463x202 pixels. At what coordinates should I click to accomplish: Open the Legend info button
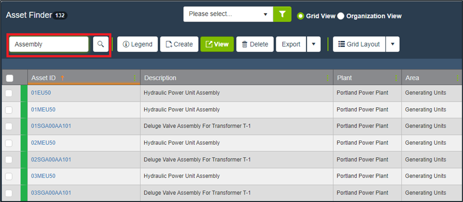137,44
